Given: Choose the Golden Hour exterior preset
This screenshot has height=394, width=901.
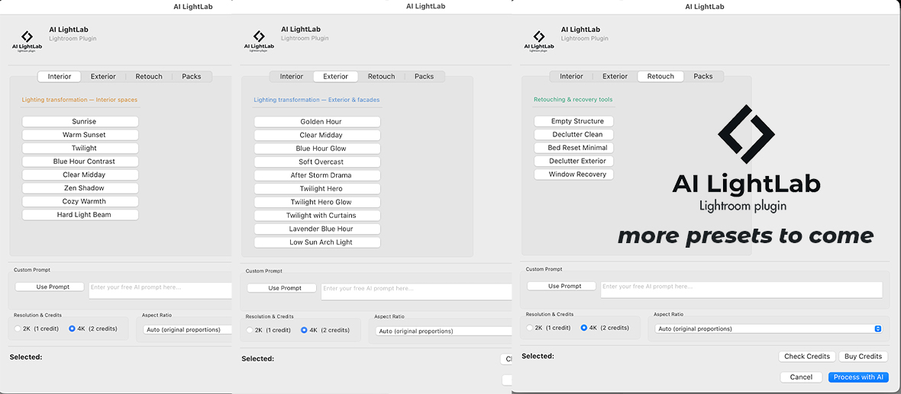Looking at the screenshot, I should coord(317,122).
